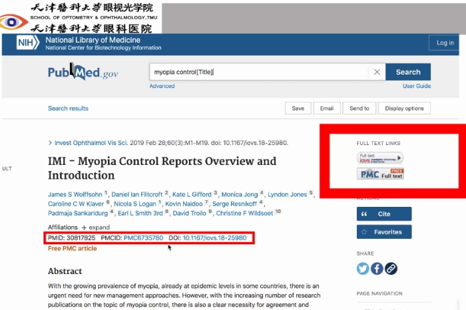Open free PMC full text
466x310 pixels.
click(380, 174)
